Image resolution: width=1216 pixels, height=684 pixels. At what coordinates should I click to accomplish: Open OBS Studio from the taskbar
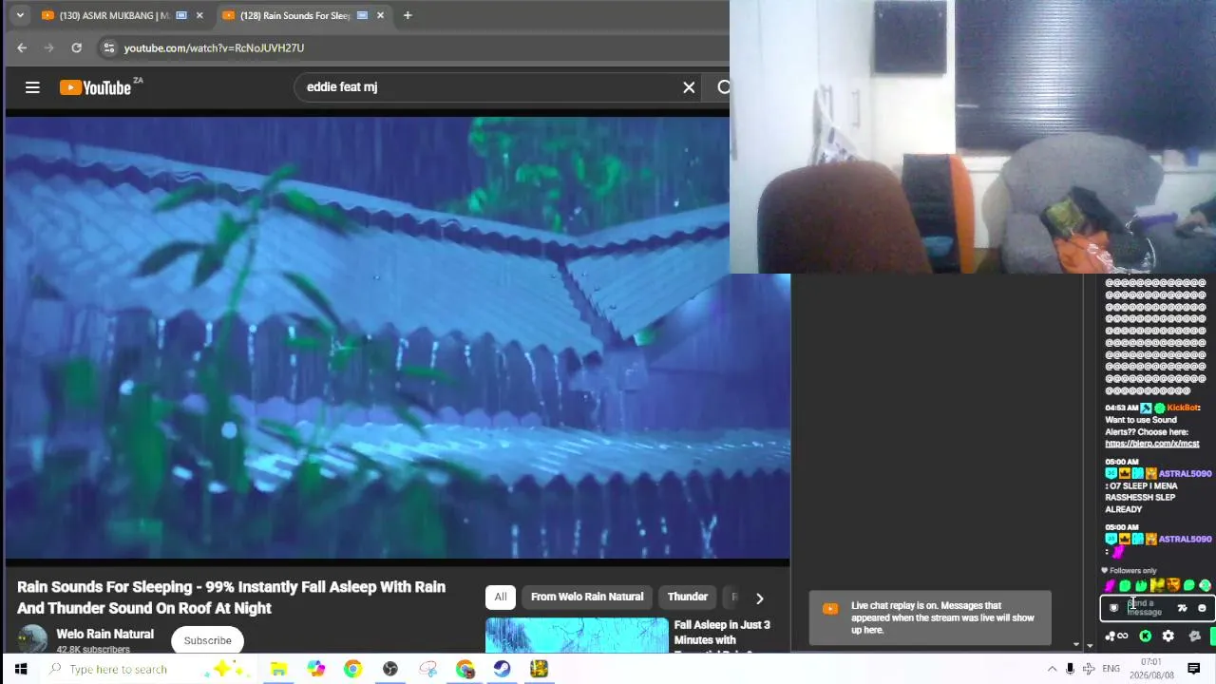tap(390, 669)
